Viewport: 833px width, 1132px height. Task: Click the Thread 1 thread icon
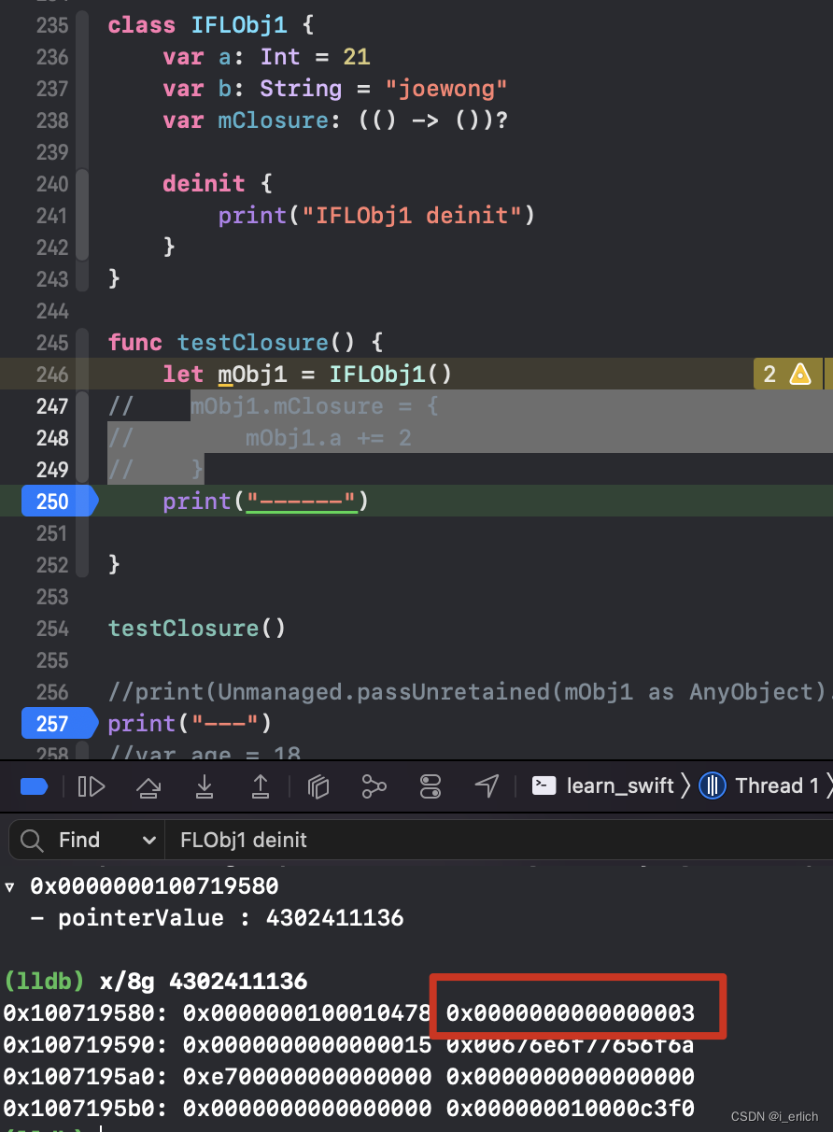tap(713, 785)
